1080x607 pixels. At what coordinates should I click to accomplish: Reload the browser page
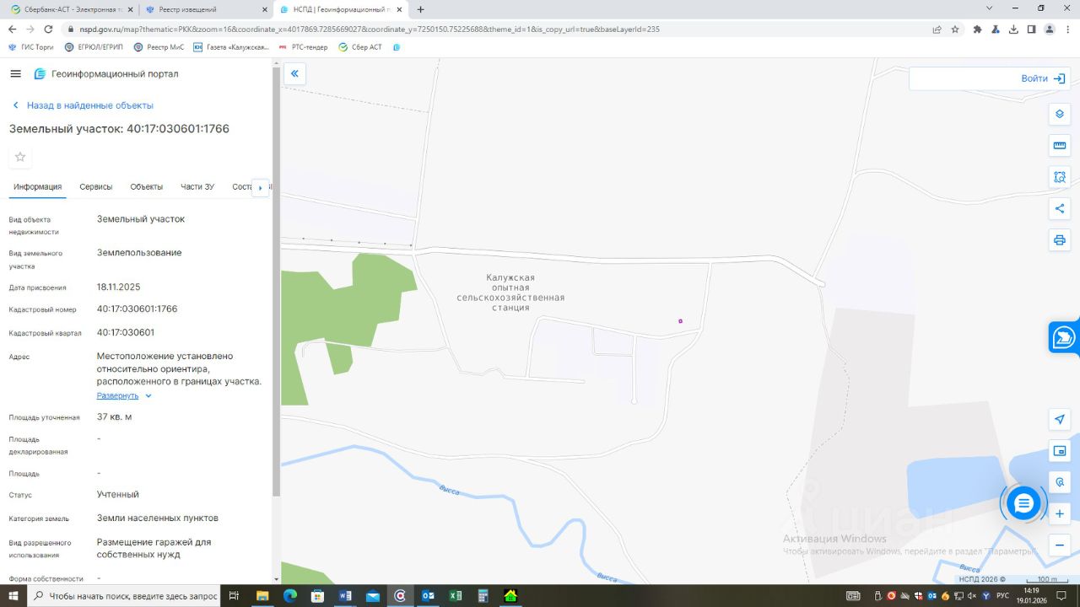48,29
